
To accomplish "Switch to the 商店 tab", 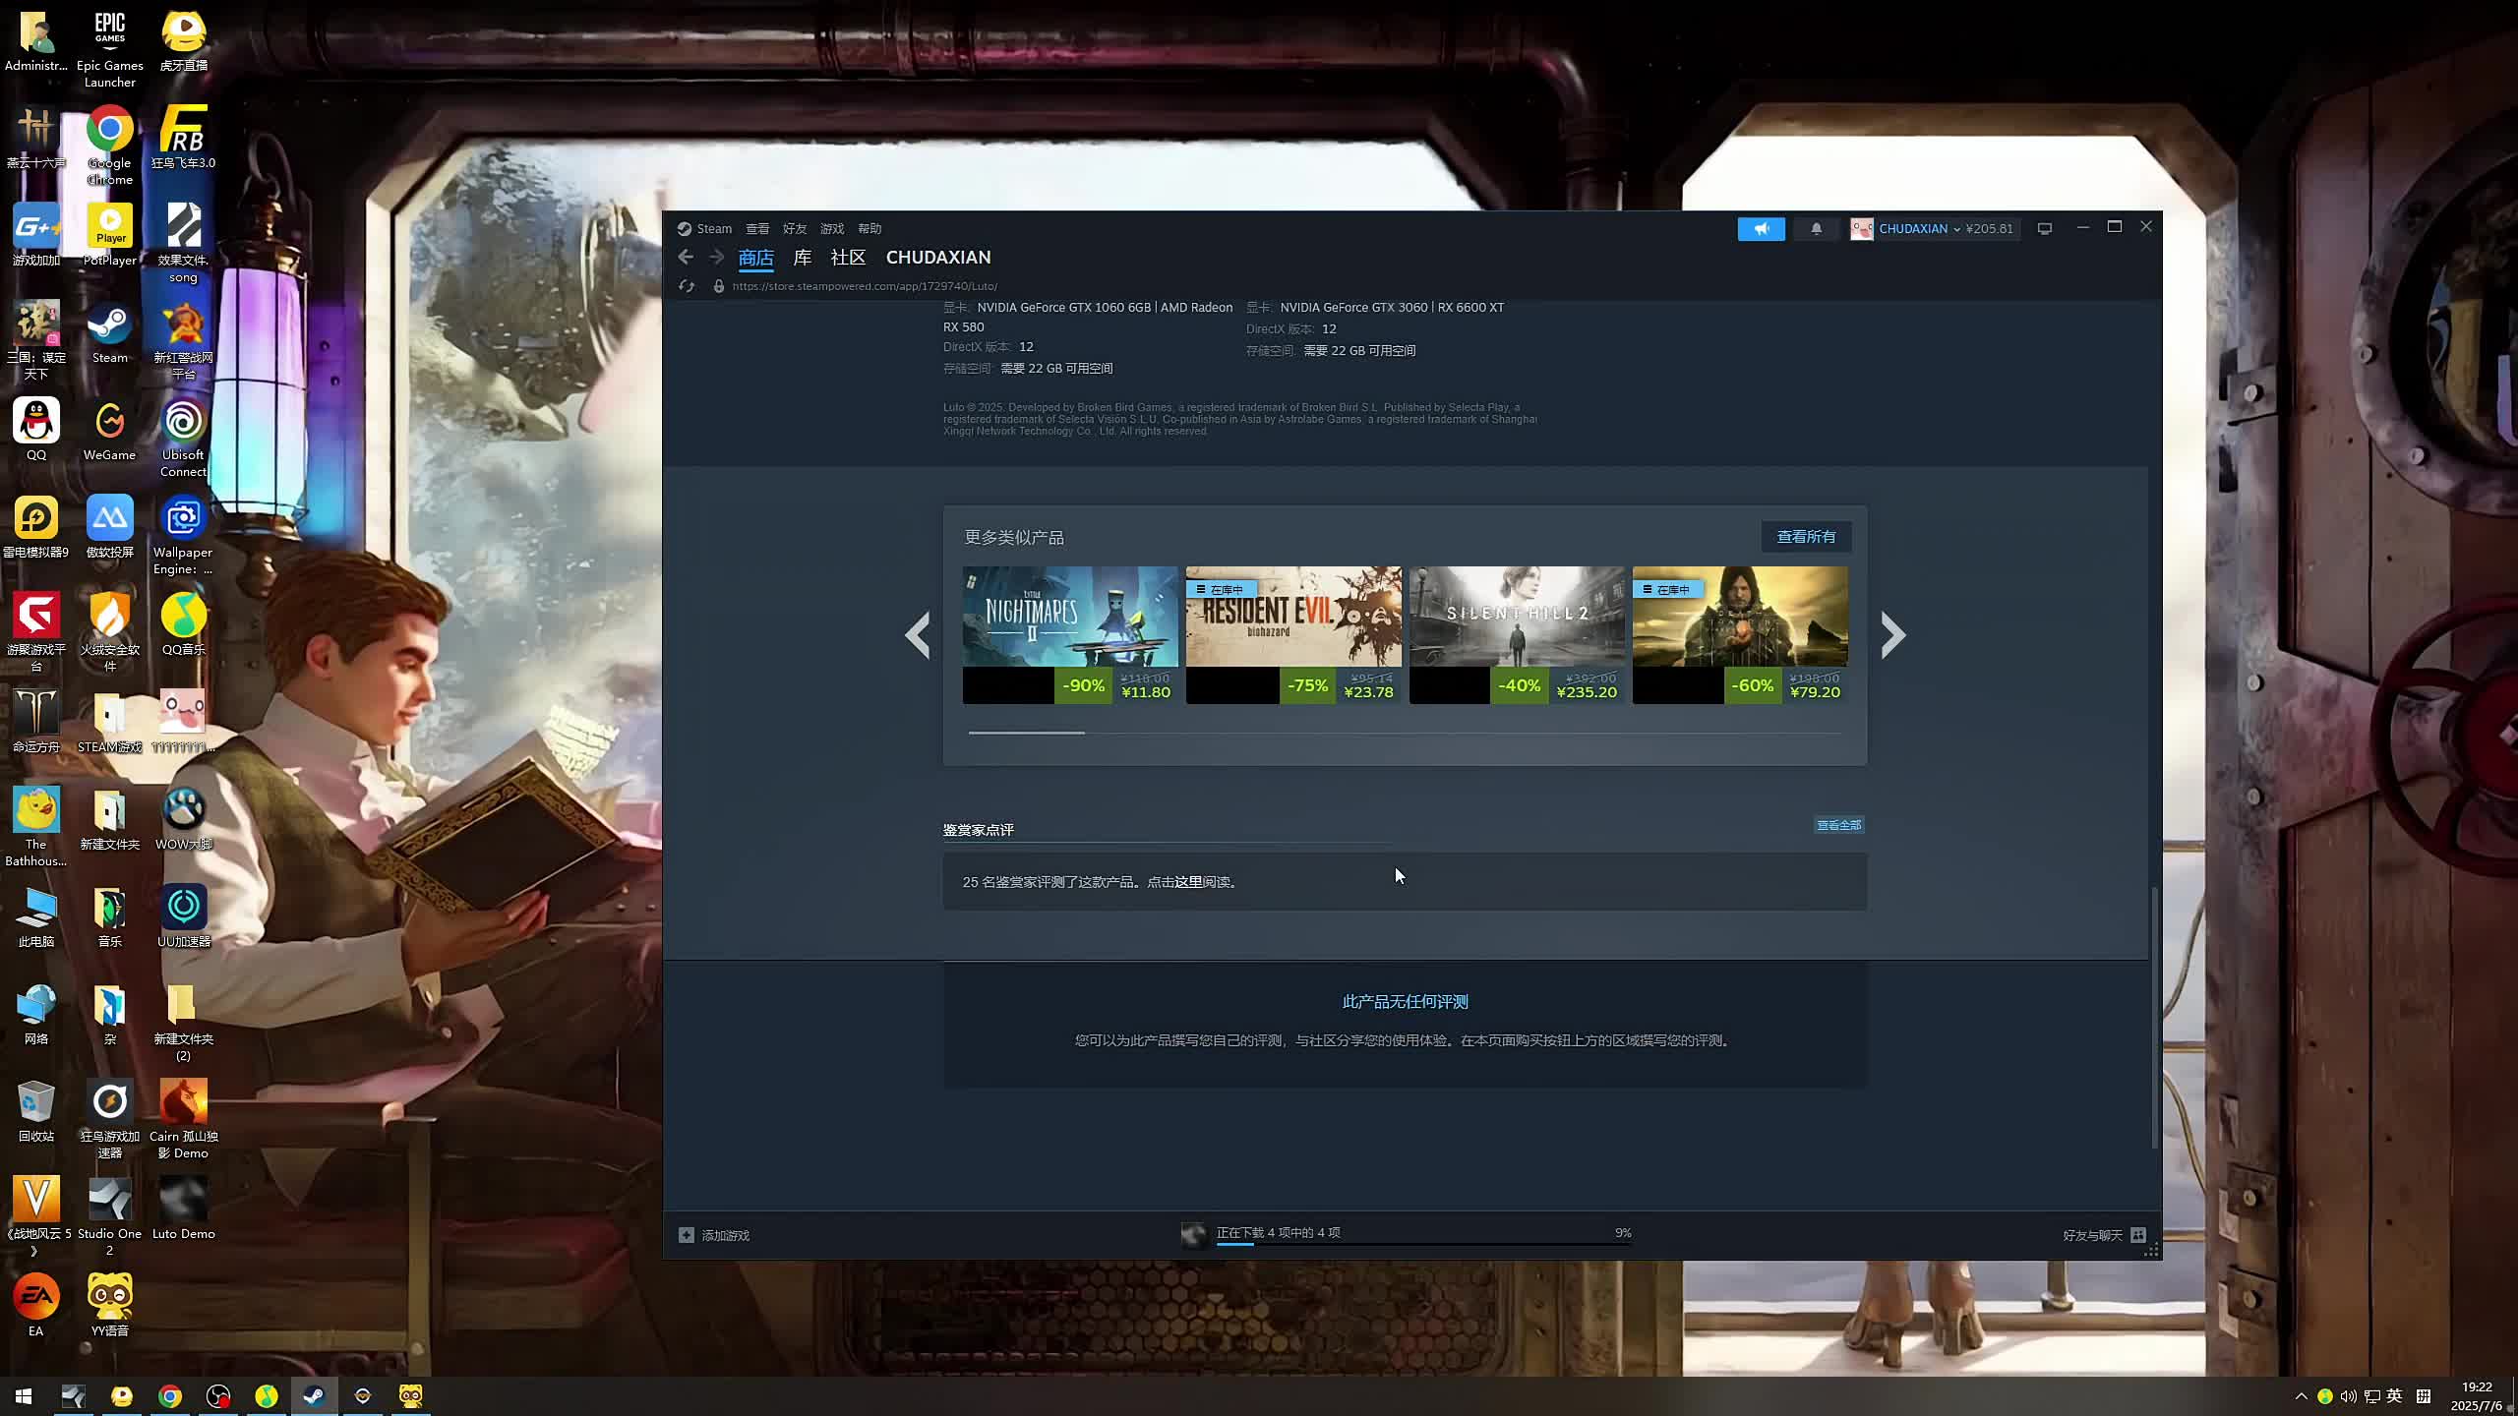I will click(755, 258).
